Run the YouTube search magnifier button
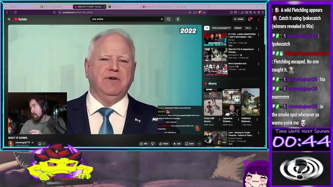The width and height of the screenshot is (333, 187). [x=168, y=19]
